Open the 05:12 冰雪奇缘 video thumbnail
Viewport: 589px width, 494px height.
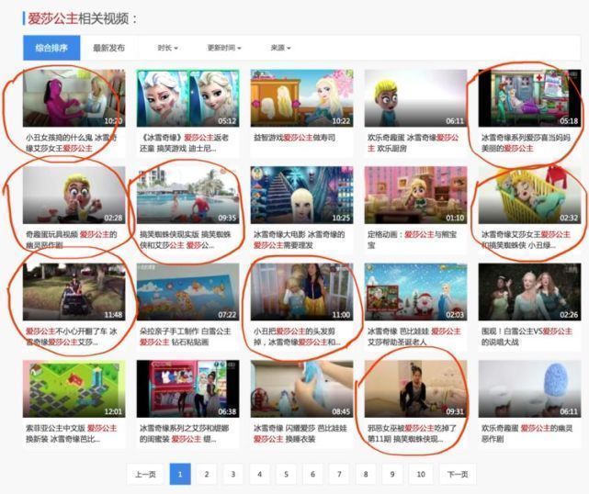(x=188, y=98)
